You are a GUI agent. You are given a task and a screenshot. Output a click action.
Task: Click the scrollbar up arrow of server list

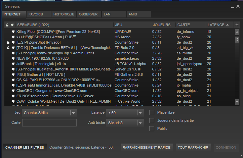tap(237, 32)
